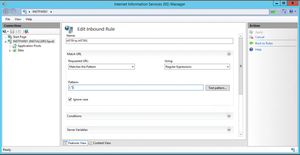Screen dimensions: 300x155
Task: Click the scrollbar down arrow
Action: point(241,134)
